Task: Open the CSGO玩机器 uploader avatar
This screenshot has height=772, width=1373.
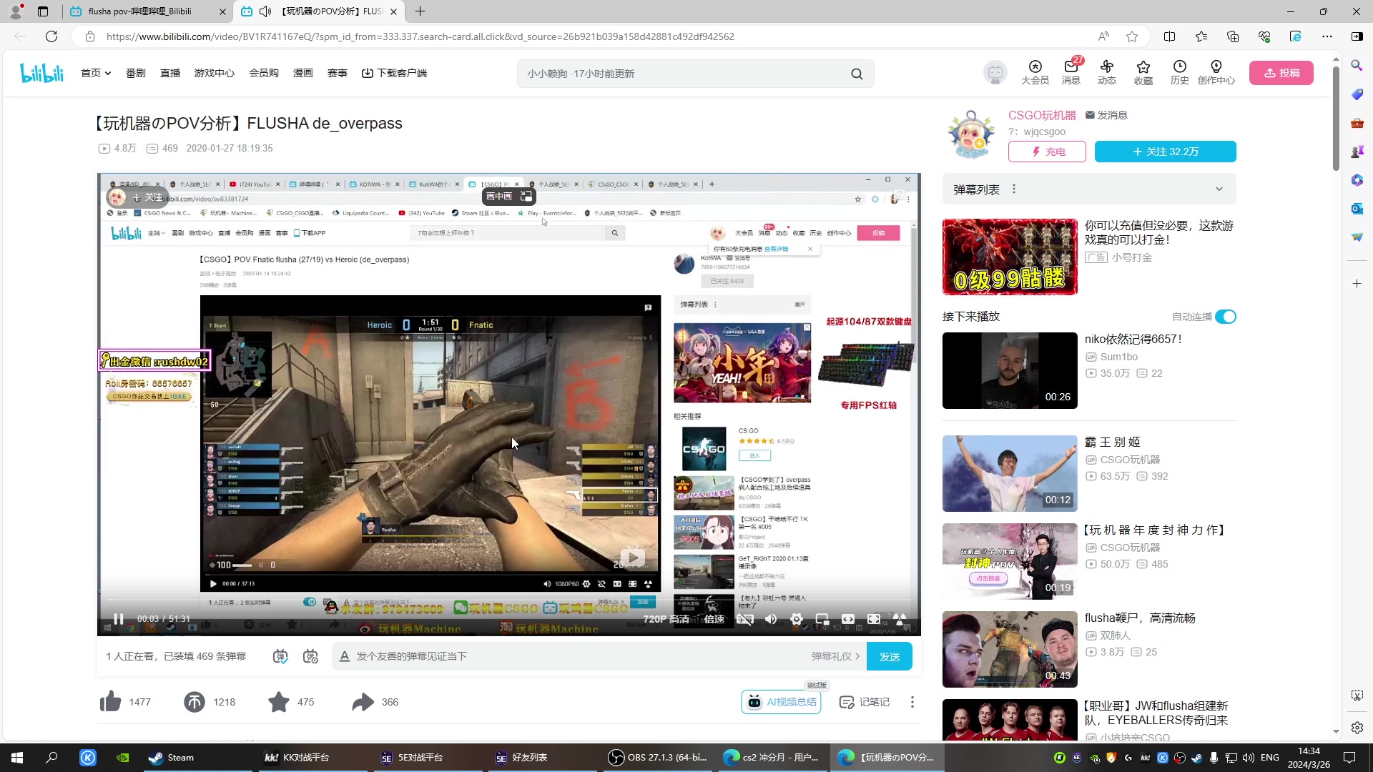Action: 970,134
